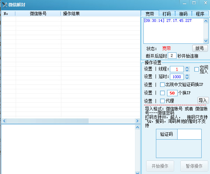Close the 微信解封 window

click(x=204, y=3)
